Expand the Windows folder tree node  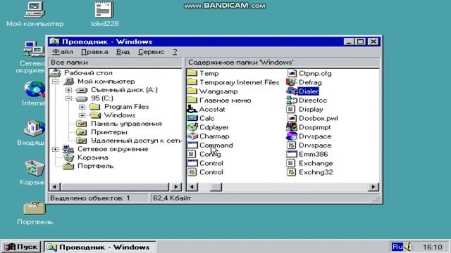[x=82, y=115]
